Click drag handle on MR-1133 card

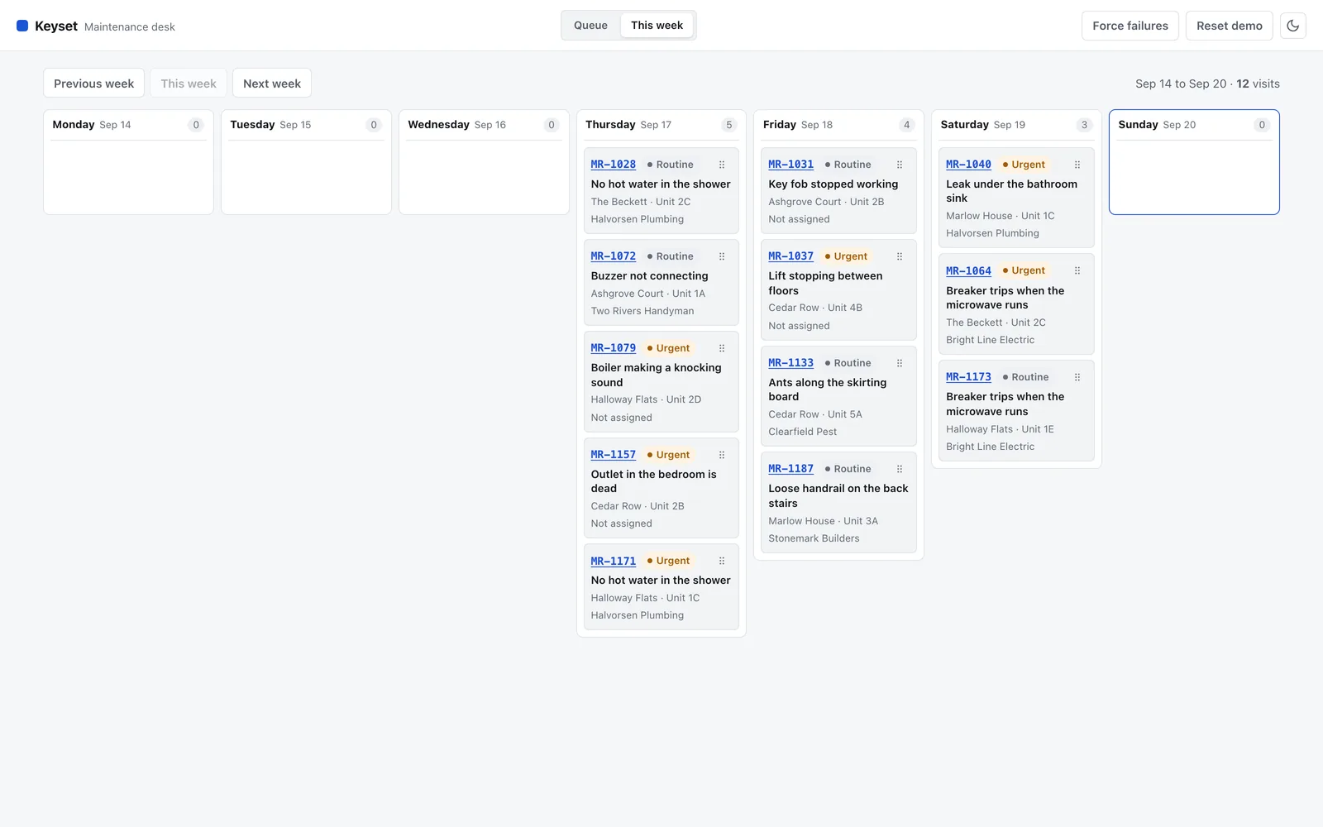(x=900, y=363)
